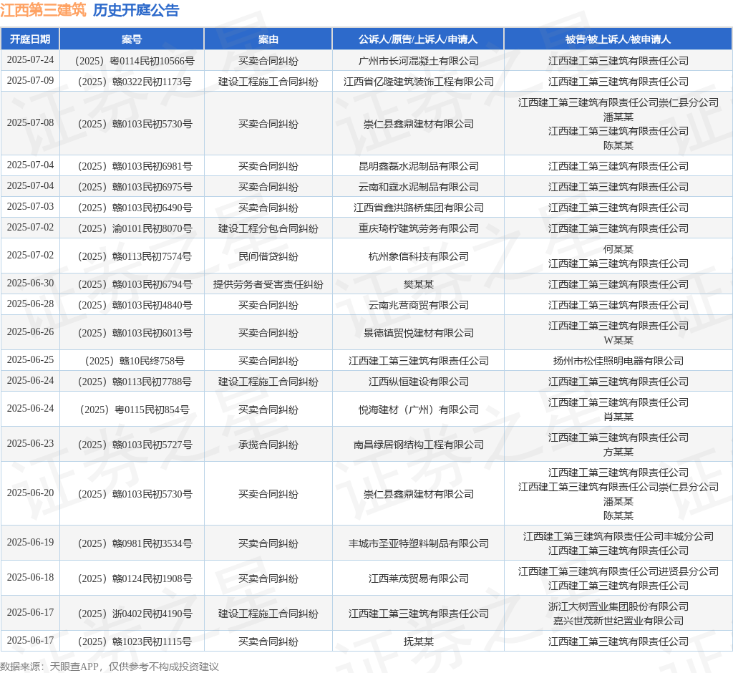This screenshot has width=733, height=673.
Task: Click the 数据来源 天眼查APP footer note
Action: coord(110,667)
